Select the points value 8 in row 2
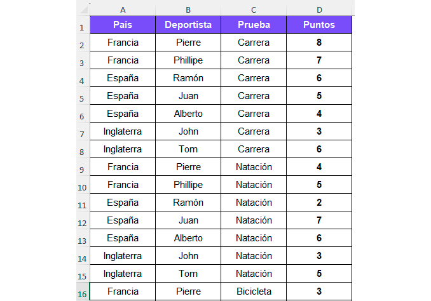Image resolution: width=431 pixels, height=301 pixels. [319, 43]
